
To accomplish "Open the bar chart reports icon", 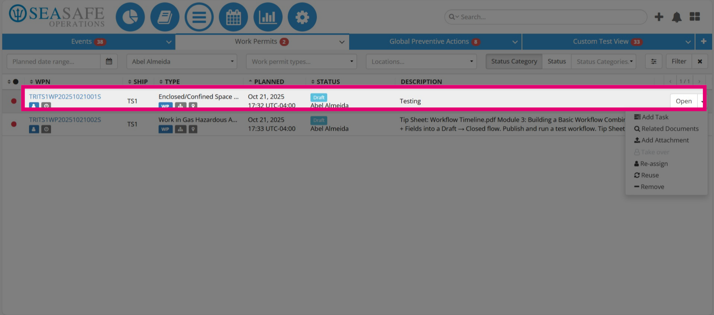I will 268,17.
